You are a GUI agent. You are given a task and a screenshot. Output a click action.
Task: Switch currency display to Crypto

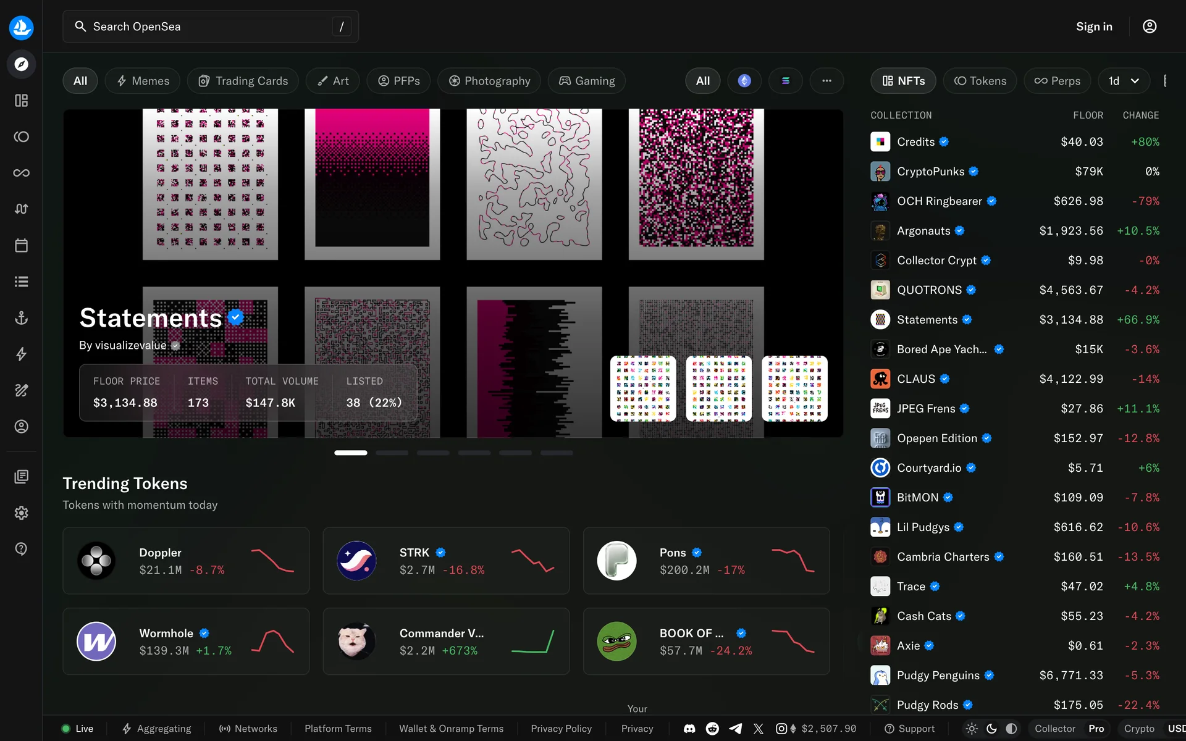(1139, 729)
